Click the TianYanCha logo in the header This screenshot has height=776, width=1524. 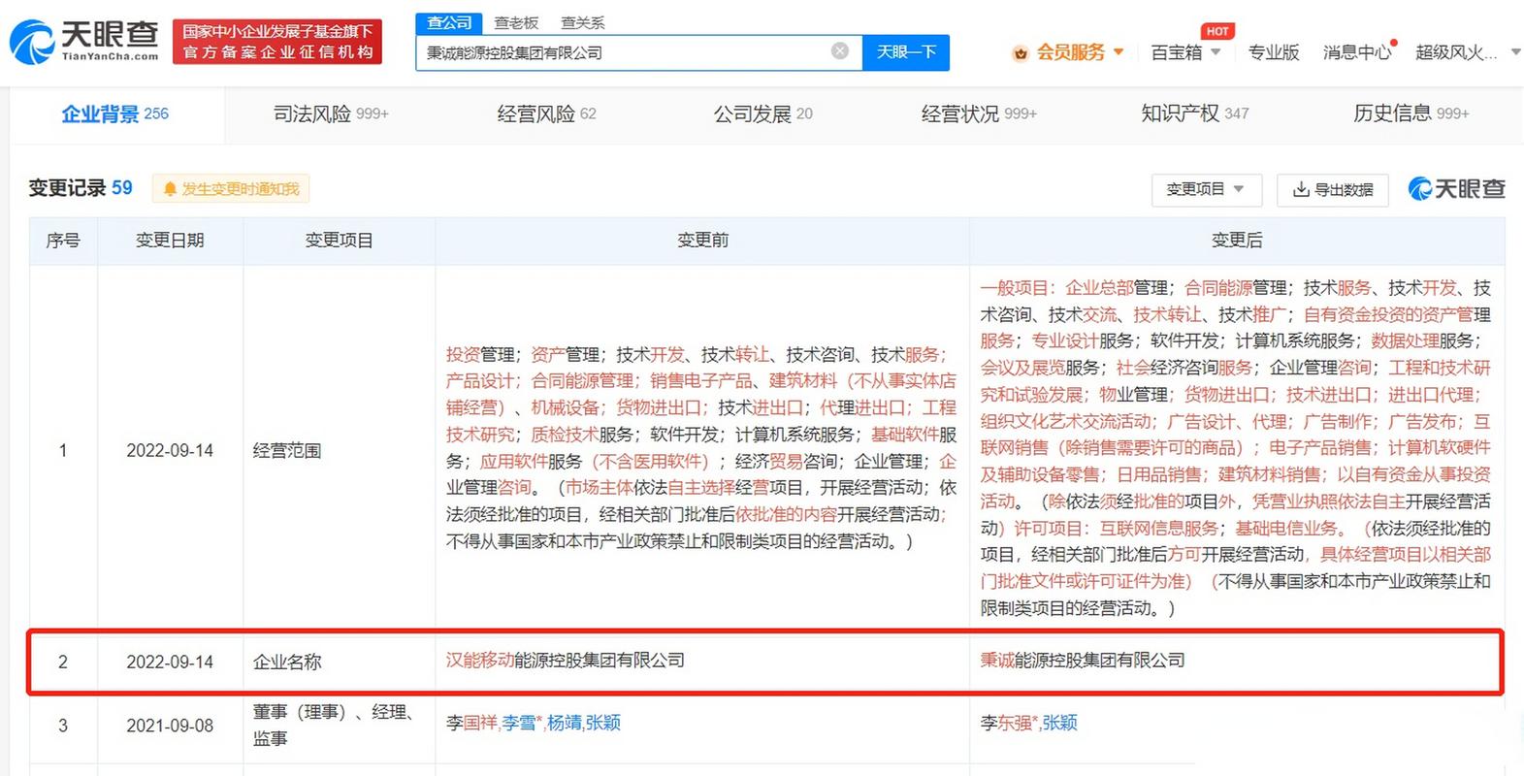83,42
